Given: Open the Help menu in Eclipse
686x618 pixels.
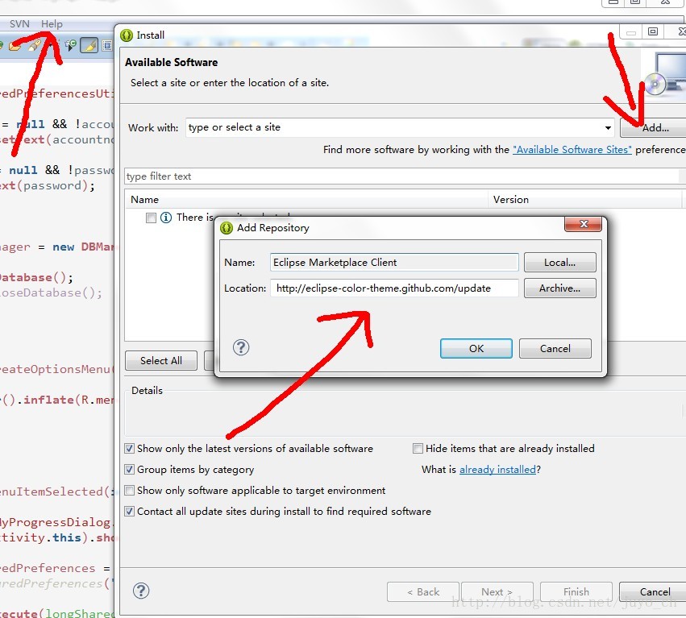Looking at the screenshot, I should (x=52, y=23).
